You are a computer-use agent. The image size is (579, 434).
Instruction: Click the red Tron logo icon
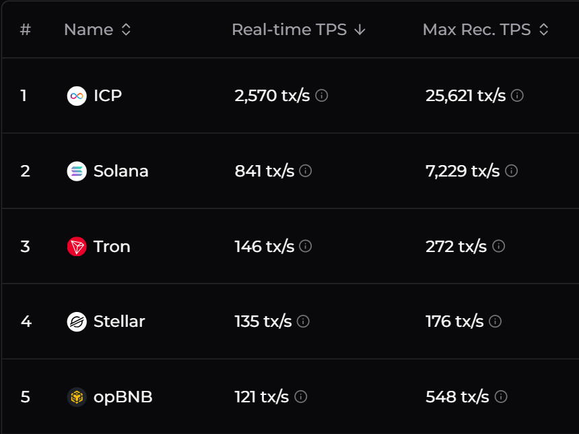[x=77, y=247]
